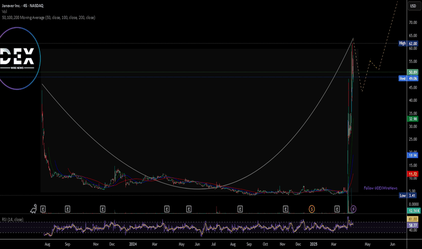The width and height of the screenshot is (422, 249).
Task: Click the 2025 label on time axis
Action: coord(313,244)
